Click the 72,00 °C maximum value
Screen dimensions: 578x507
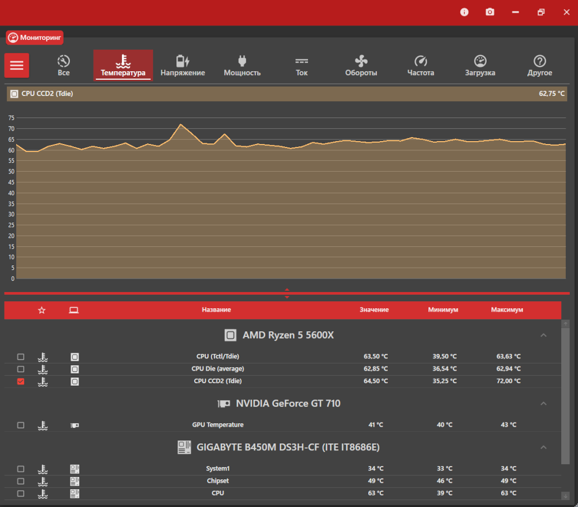(x=508, y=381)
